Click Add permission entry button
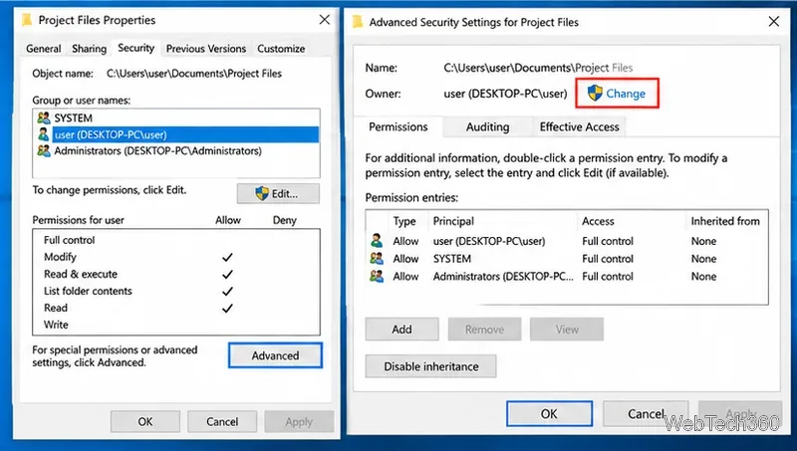The width and height of the screenshot is (797, 451). point(401,330)
